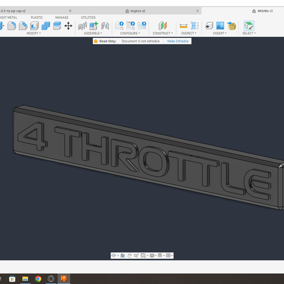Click the orange lock icon in Read-Only banner

tap(96, 41)
